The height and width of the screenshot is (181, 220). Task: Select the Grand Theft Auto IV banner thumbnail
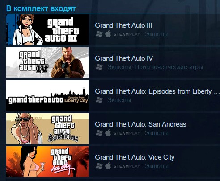[47, 62]
